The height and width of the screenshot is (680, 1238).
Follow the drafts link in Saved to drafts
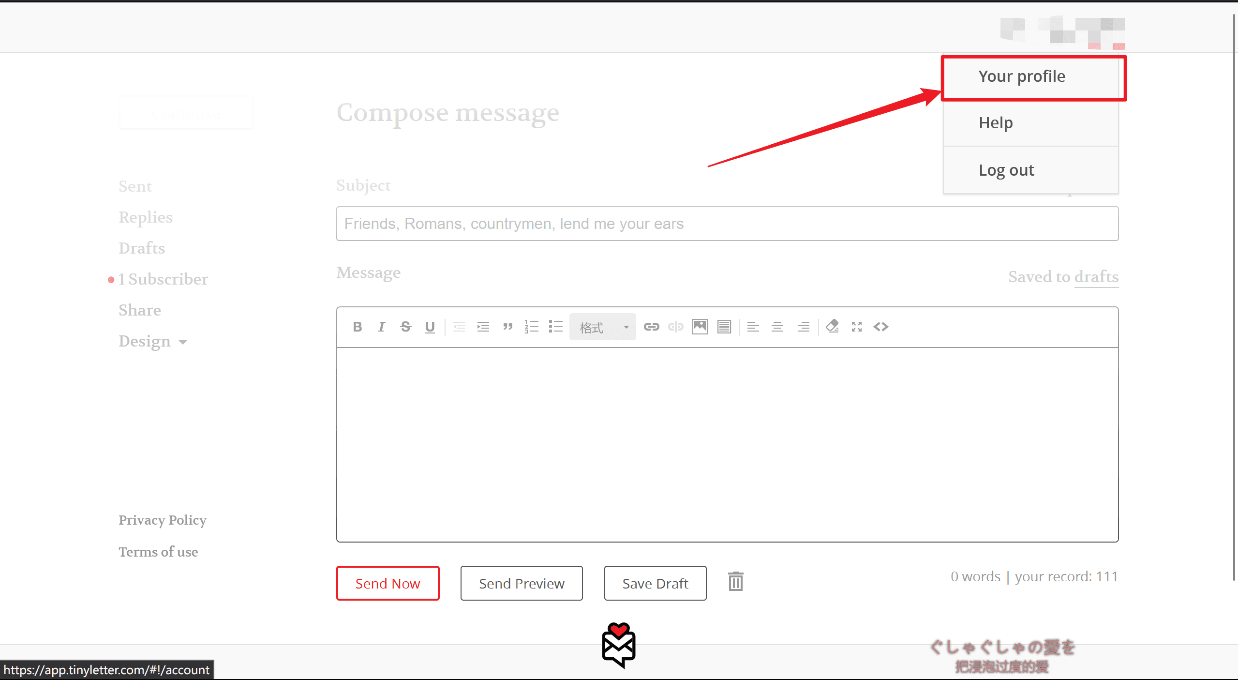1096,277
